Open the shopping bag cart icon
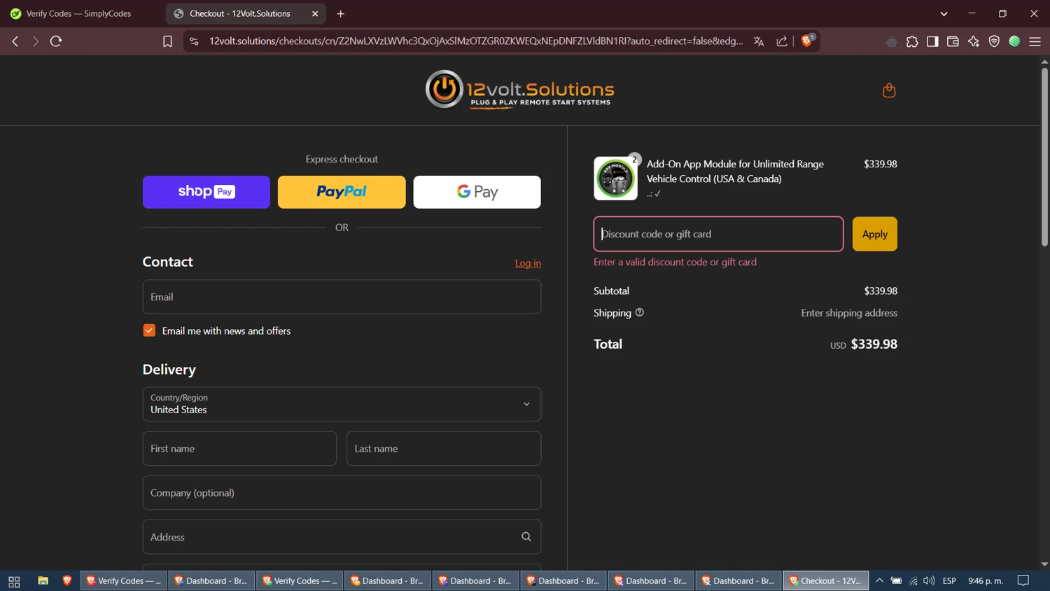 pos(889,90)
